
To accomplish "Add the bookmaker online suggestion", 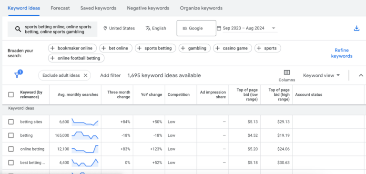I will click(72, 48).
